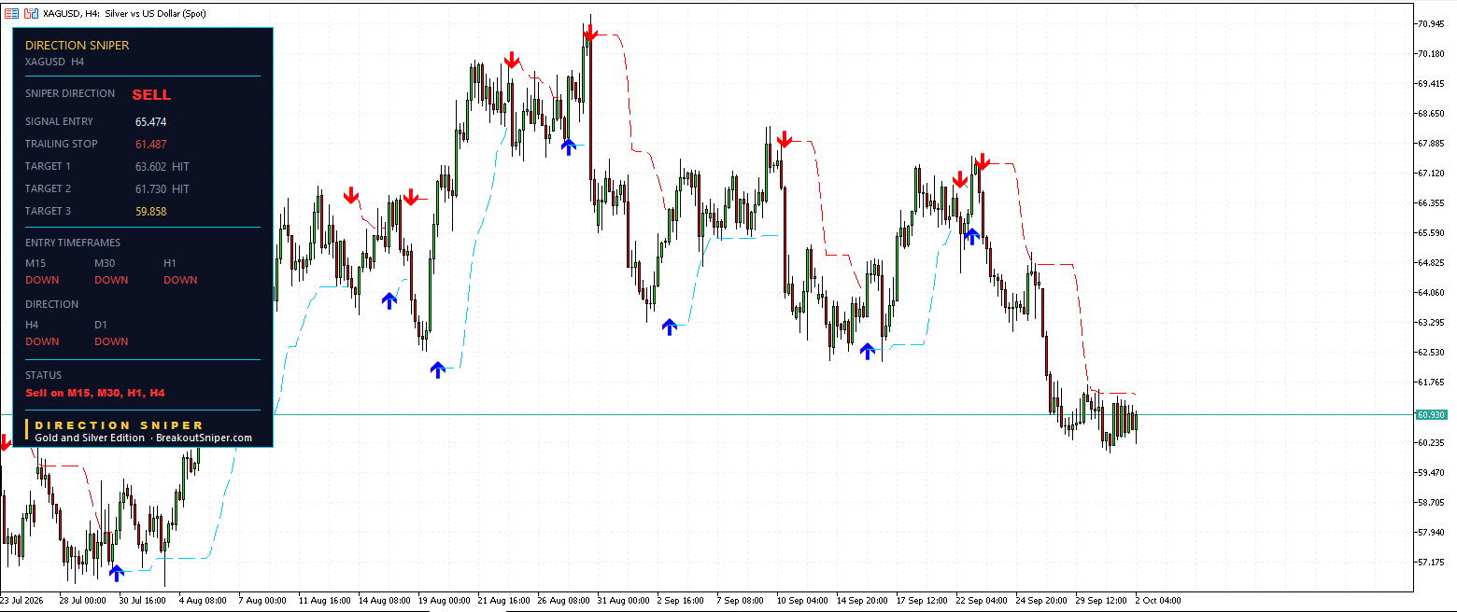This screenshot has width=1457, height=612.
Task: Select the red sell arrow above '10 Sep 04:00' candles
Action: point(785,140)
